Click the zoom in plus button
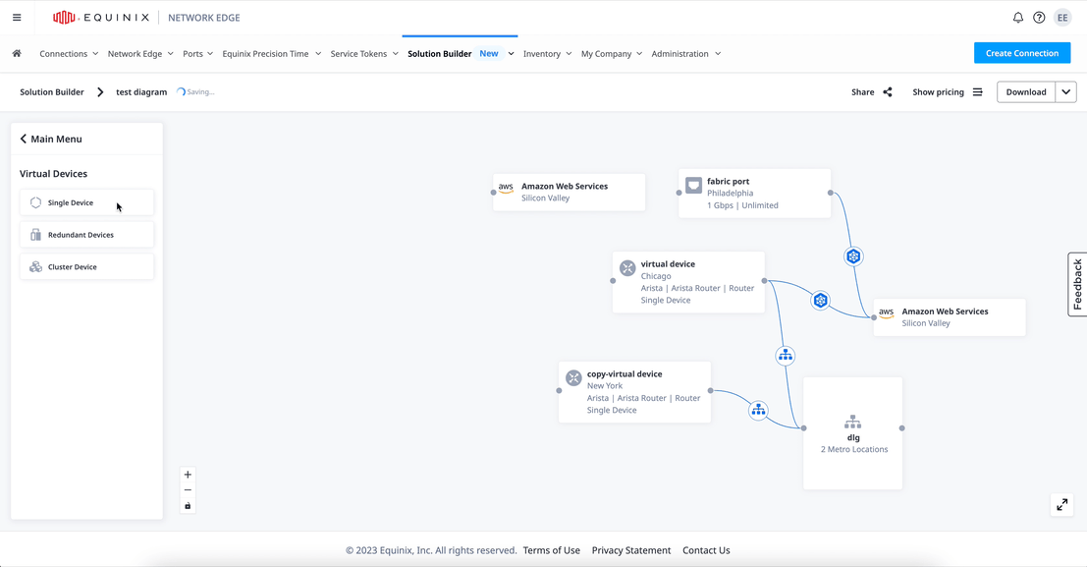Screen dimensions: 1087x567 188,475
